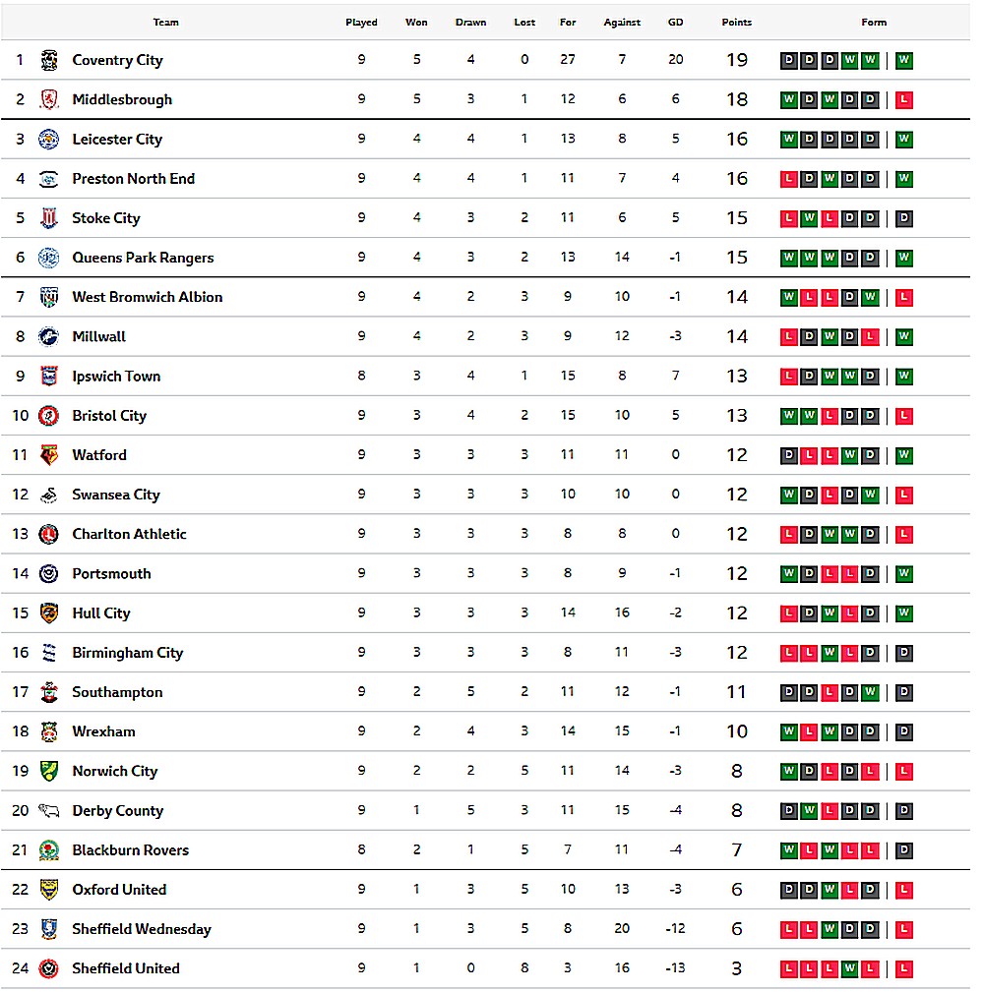Click the GD column header
Viewport: 984px width, 992px height.
[675, 22]
